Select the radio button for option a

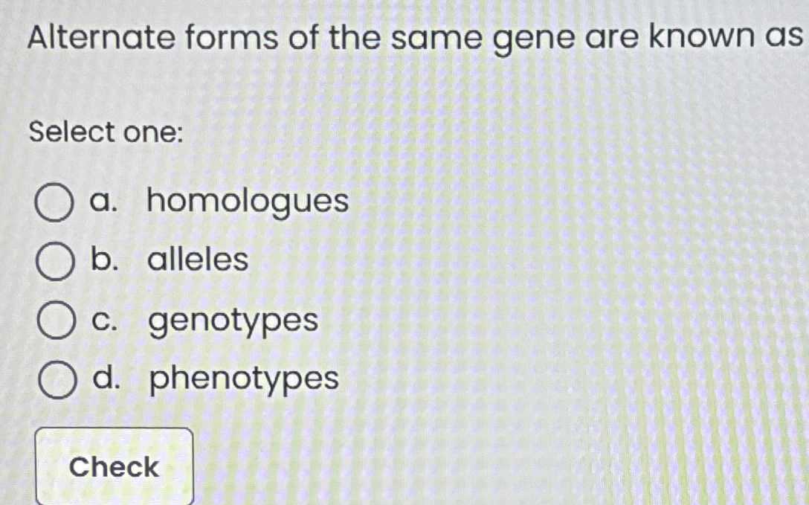pyautogui.click(x=54, y=202)
